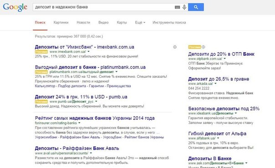275x168 pixels.
Task: Open the Ещё dropdown menu
Action: [140, 23]
